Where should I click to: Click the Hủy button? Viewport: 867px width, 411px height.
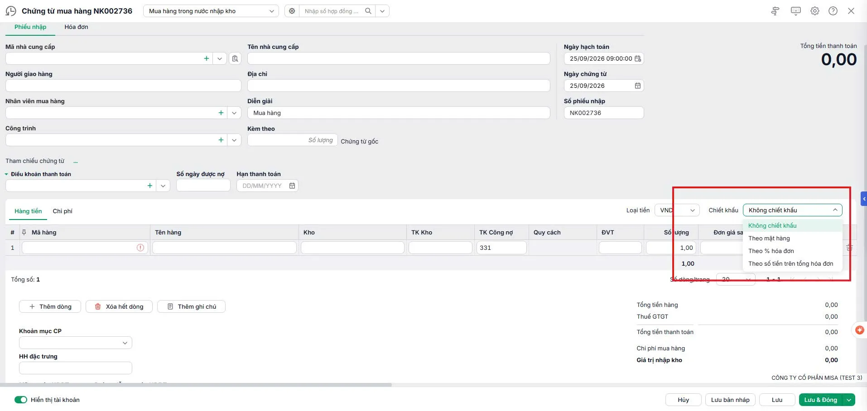pos(683,400)
